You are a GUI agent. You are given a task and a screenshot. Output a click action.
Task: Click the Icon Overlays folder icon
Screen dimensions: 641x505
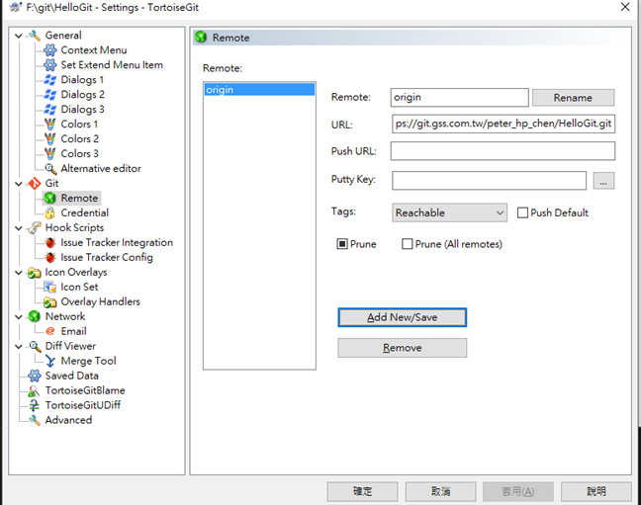(35, 272)
